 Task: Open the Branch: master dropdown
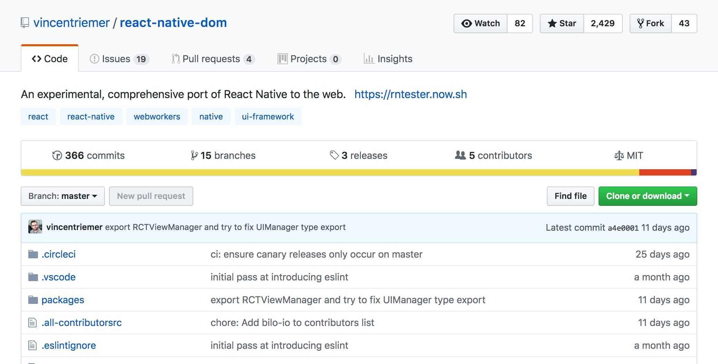tap(63, 196)
